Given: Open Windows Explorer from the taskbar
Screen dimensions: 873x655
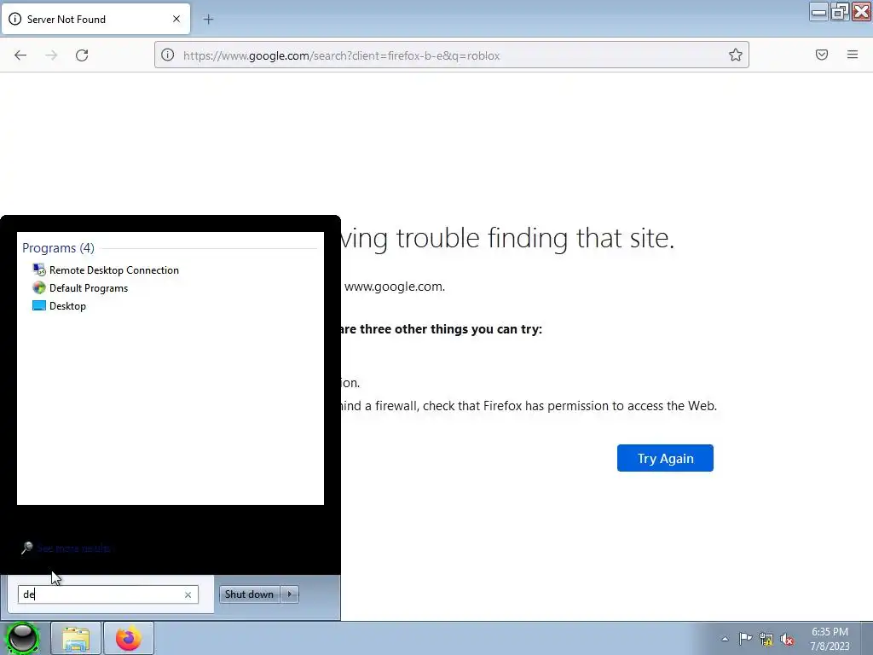Looking at the screenshot, I should click(76, 638).
